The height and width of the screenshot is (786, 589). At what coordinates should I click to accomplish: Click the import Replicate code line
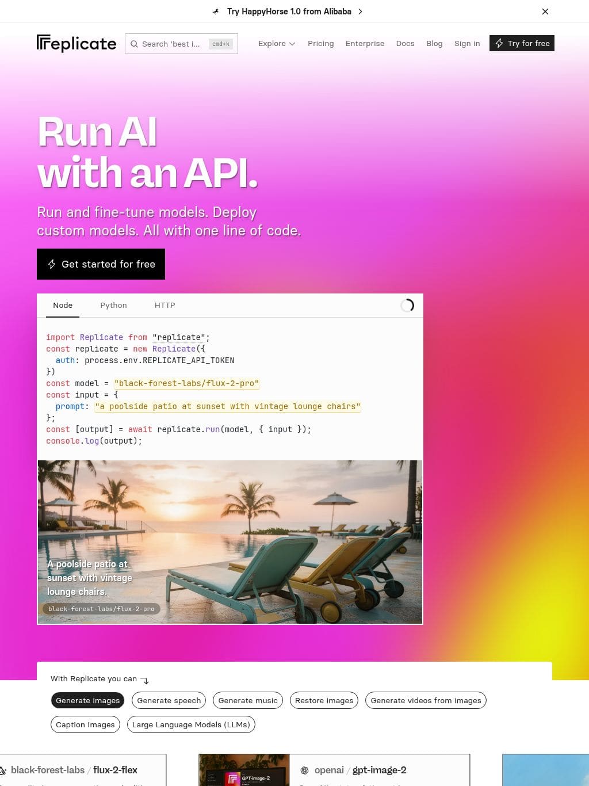tap(128, 337)
